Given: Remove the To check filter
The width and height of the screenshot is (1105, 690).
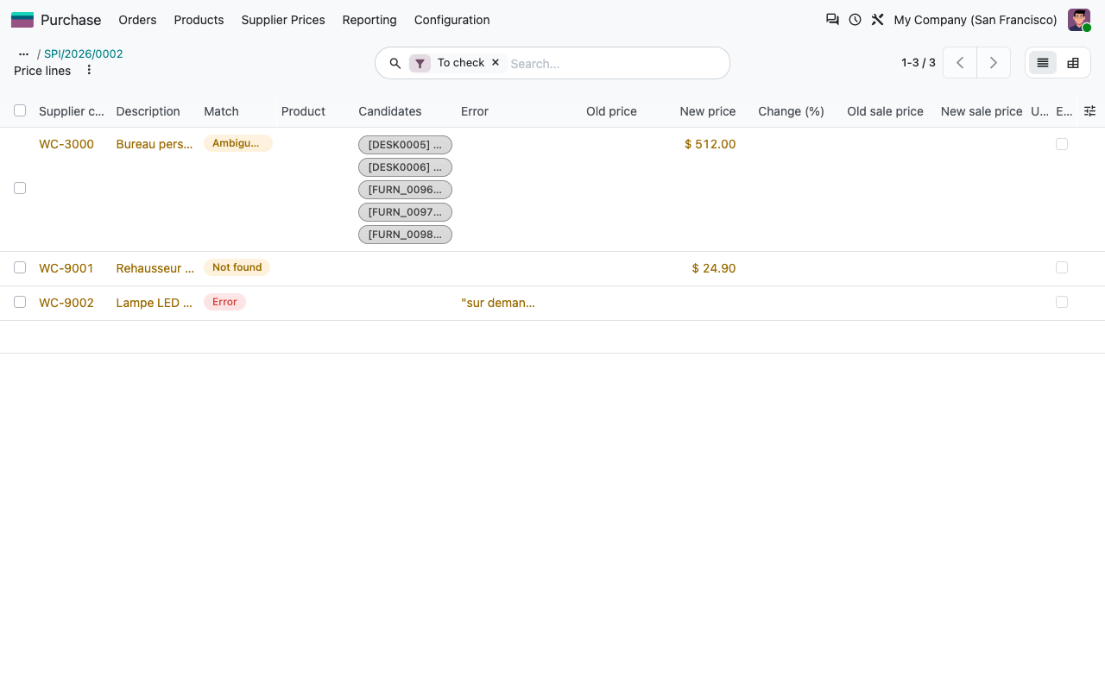Looking at the screenshot, I should tap(496, 63).
